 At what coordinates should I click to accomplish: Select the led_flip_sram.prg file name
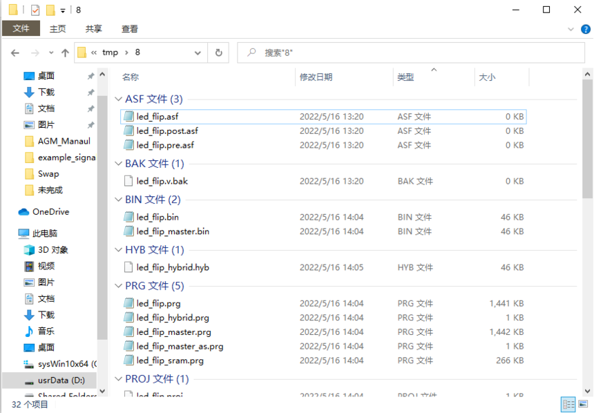(170, 361)
